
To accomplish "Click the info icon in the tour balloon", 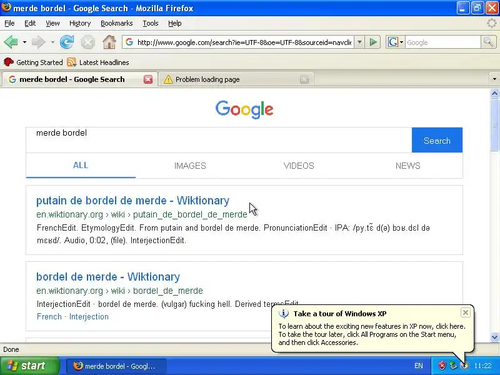I will (x=284, y=314).
